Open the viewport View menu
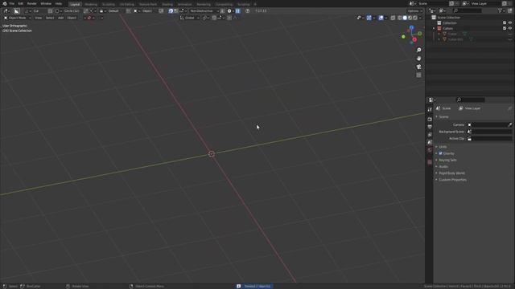Screen dimensions: 515x289 39,18
